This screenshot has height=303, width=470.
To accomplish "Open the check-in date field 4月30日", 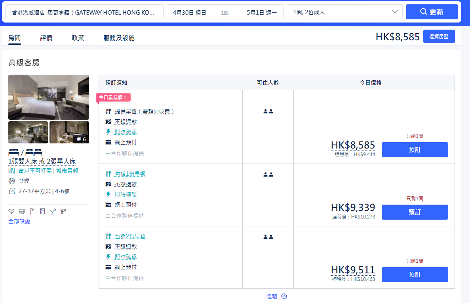I will 190,12.
